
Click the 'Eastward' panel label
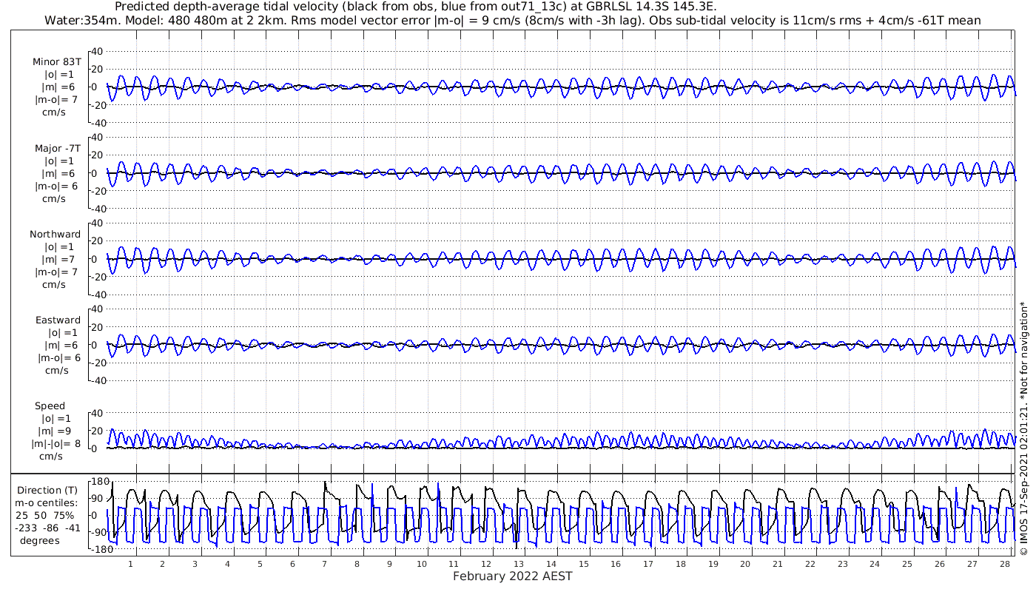click(x=58, y=320)
